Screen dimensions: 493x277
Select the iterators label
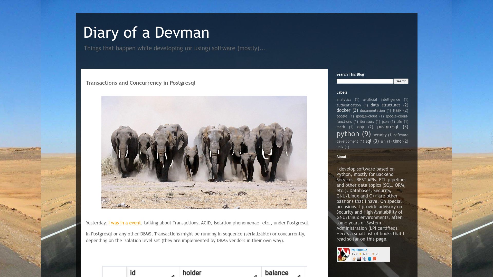tap(367, 122)
